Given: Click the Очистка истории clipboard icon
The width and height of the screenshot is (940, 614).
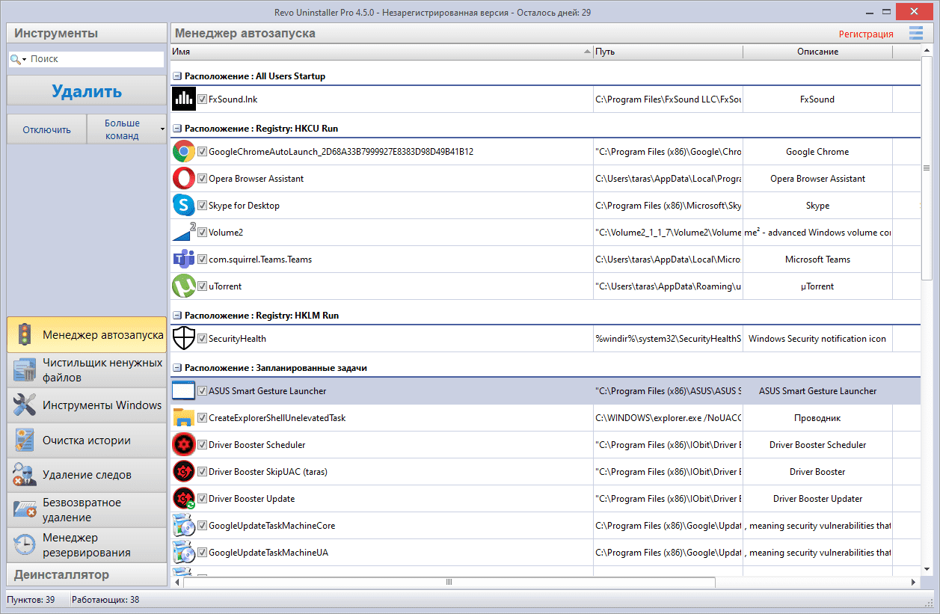Looking at the screenshot, I should [x=25, y=440].
